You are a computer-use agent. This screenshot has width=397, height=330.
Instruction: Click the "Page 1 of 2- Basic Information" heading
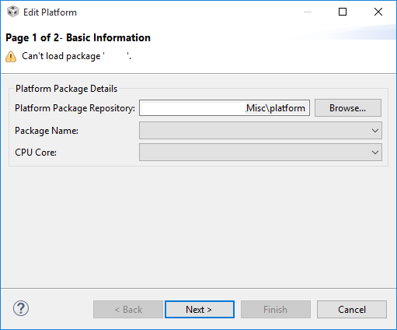[x=78, y=37]
